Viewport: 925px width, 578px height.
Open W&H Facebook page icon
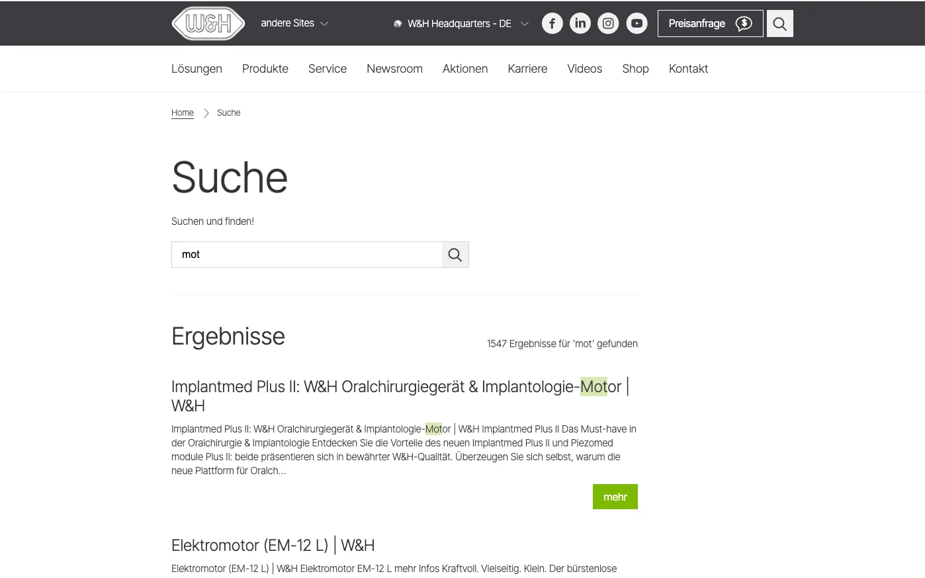point(552,23)
